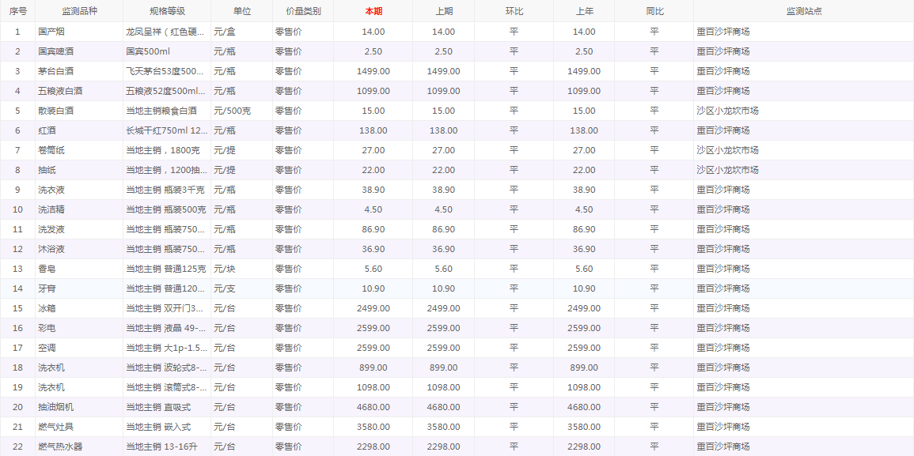Select the 燃气热水器 row name cell
The height and width of the screenshot is (456, 914).
pos(60,447)
